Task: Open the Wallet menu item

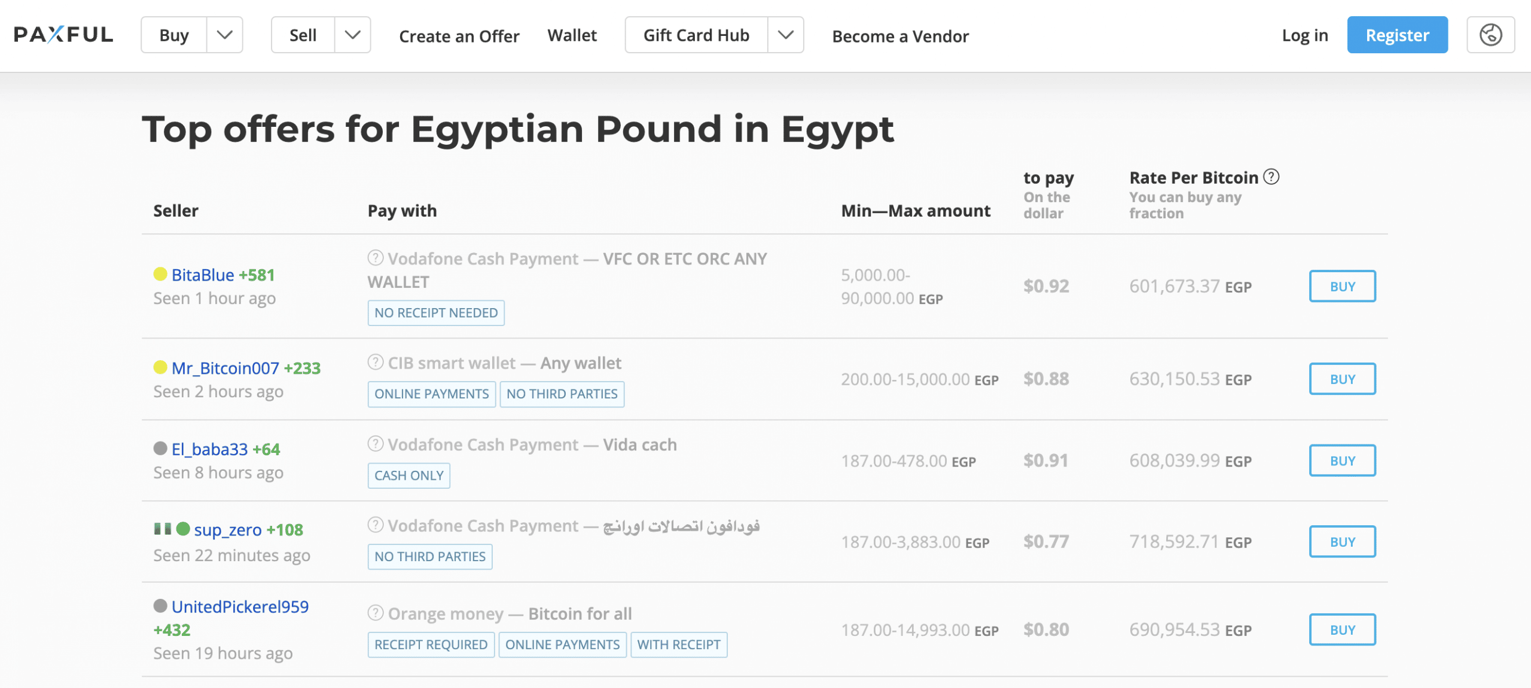Action: 572,35
